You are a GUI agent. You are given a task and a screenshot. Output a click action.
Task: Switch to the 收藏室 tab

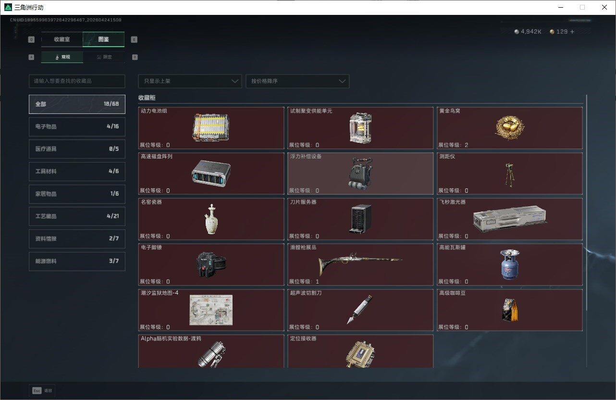[62, 39]
